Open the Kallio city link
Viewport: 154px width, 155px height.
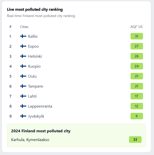click(x=33, y=36)
